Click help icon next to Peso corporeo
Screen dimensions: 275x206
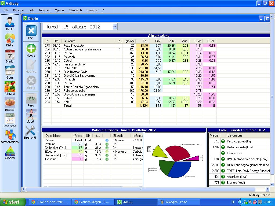(223, 141)
